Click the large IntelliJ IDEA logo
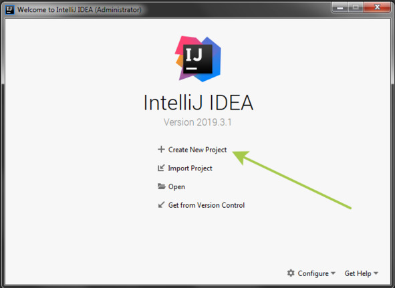 point(198,59)
